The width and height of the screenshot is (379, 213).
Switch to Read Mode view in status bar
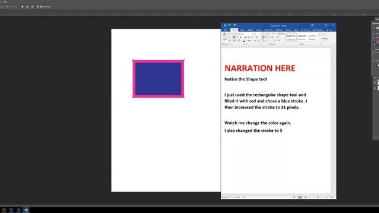coord(294,197)
